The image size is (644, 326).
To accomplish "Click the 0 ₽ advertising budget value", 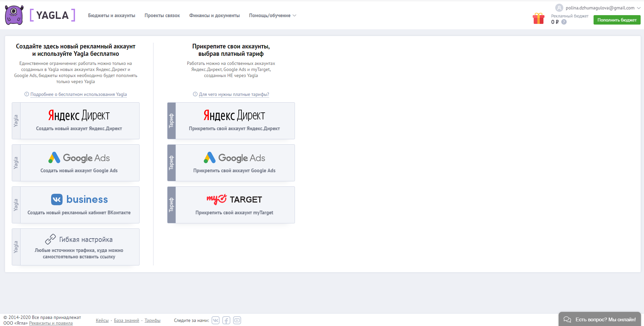I will (555, 22).
